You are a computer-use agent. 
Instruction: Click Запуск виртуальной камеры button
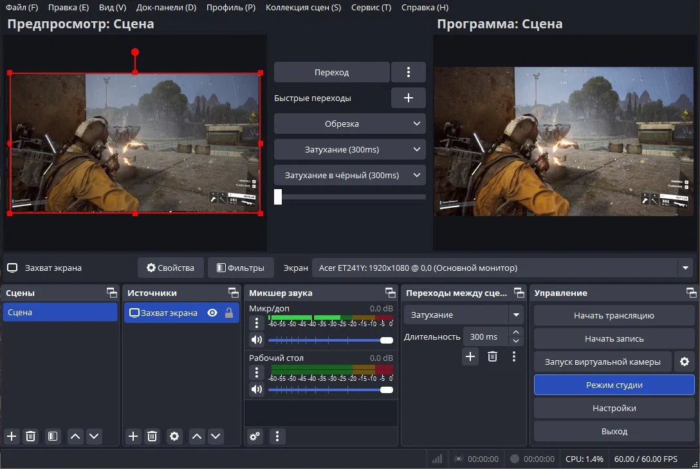(603, 362)
